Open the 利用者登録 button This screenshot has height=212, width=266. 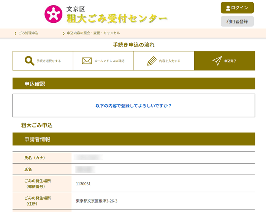pos(237,21)
